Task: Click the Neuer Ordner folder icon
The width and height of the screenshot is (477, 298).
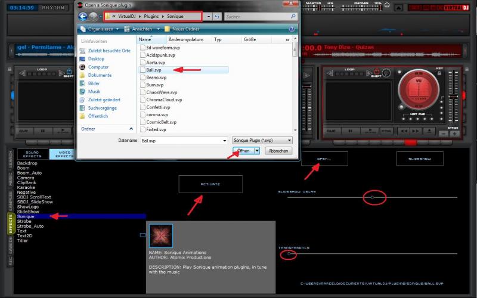Action: (x=167, y=29)
